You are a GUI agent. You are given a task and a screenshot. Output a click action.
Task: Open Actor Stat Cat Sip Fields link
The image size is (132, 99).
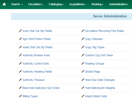[x=37, y=31]
